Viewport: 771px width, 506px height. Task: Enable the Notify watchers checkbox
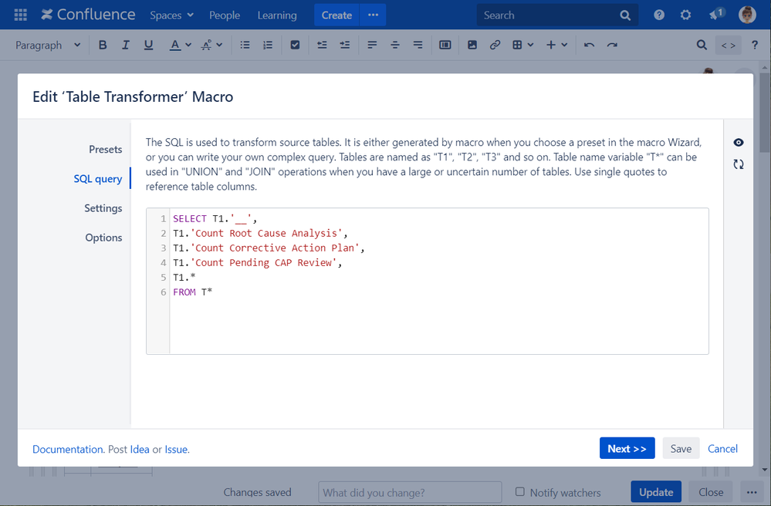519,492
